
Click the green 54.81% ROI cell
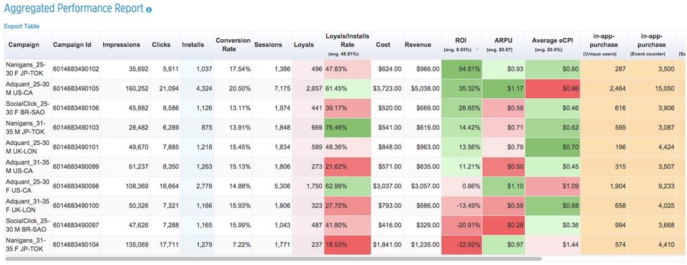click(x=462, y=69)
